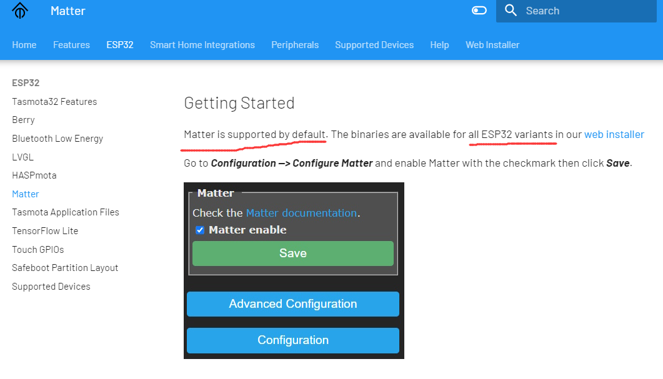
Task: Select the Smart Home Integrations tab
Action: [202, 45]
